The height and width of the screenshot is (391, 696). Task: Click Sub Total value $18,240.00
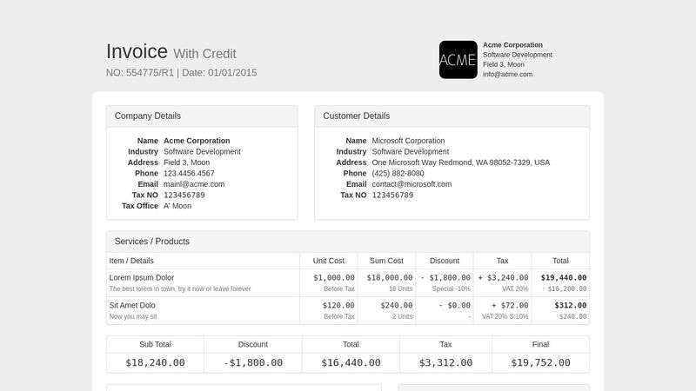(x=155, y=362)
